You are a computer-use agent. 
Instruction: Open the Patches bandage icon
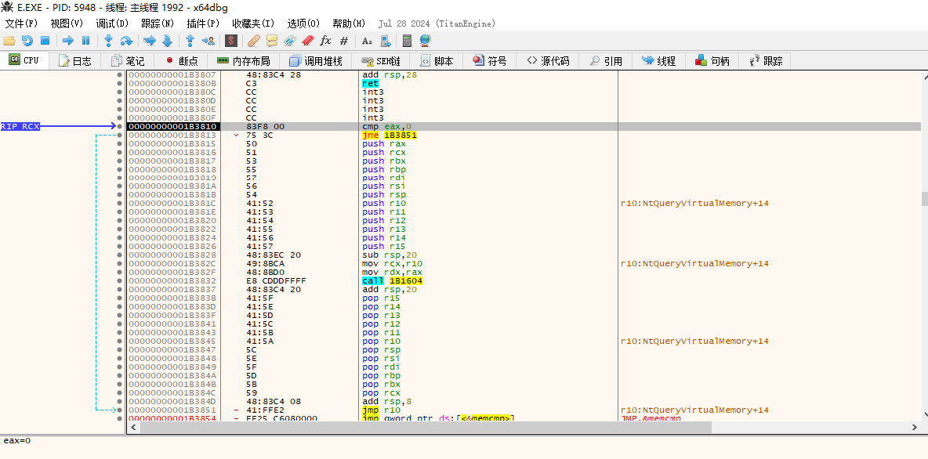(254, 41)
